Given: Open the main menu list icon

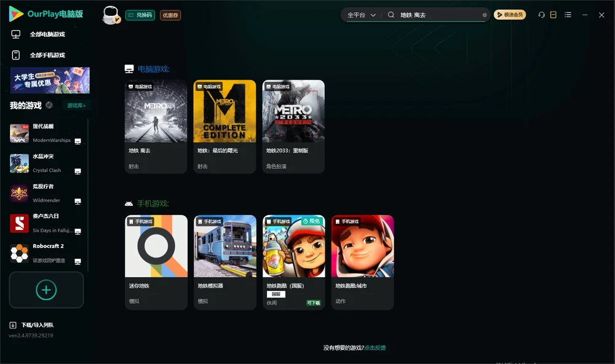Looking at the screenshot, I should click(568, 15).
